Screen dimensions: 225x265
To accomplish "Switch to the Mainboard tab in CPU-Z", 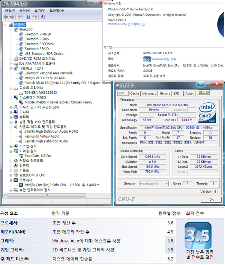I will (x=149, y=94).
